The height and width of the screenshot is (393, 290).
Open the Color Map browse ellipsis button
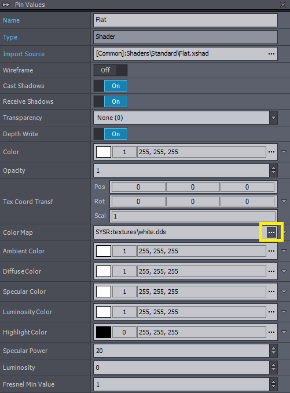point(271,232)
